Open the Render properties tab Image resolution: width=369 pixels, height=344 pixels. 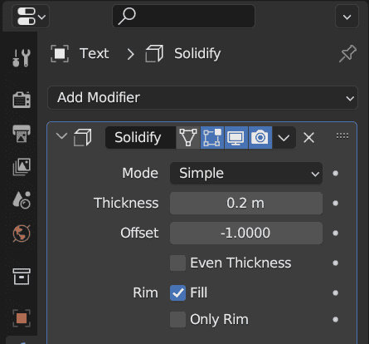tap(22, 100)
